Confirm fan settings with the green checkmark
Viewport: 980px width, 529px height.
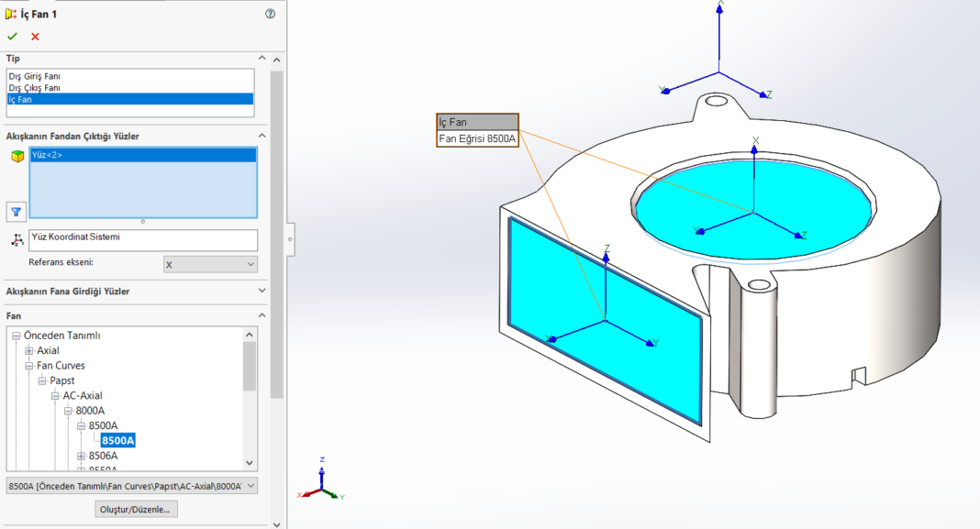12,37
